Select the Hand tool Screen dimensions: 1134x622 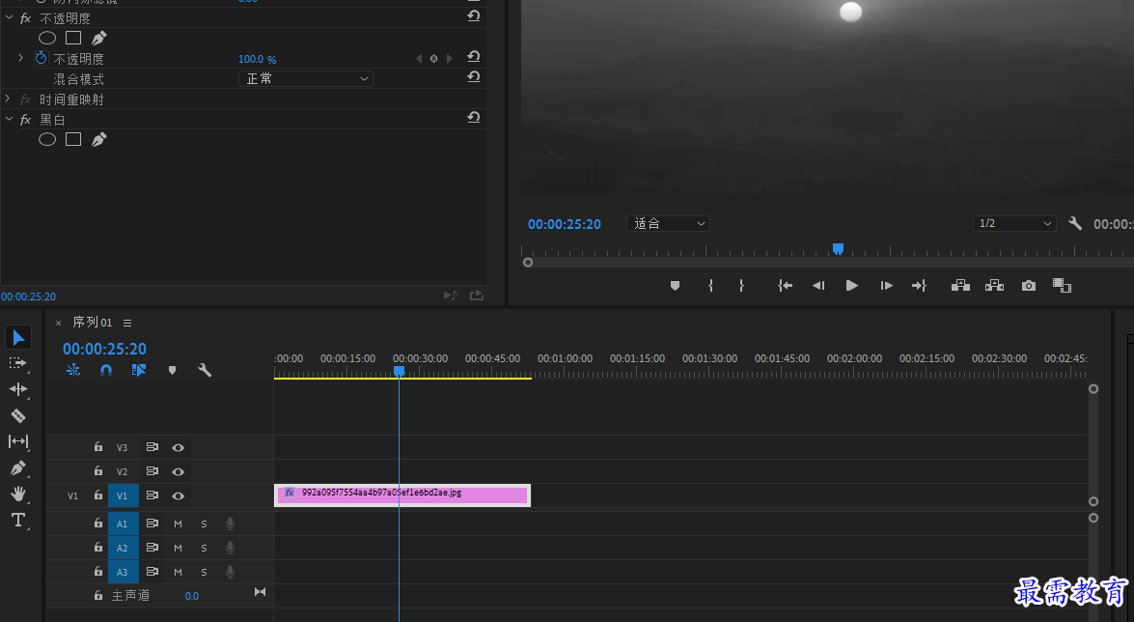click(18, 494)
